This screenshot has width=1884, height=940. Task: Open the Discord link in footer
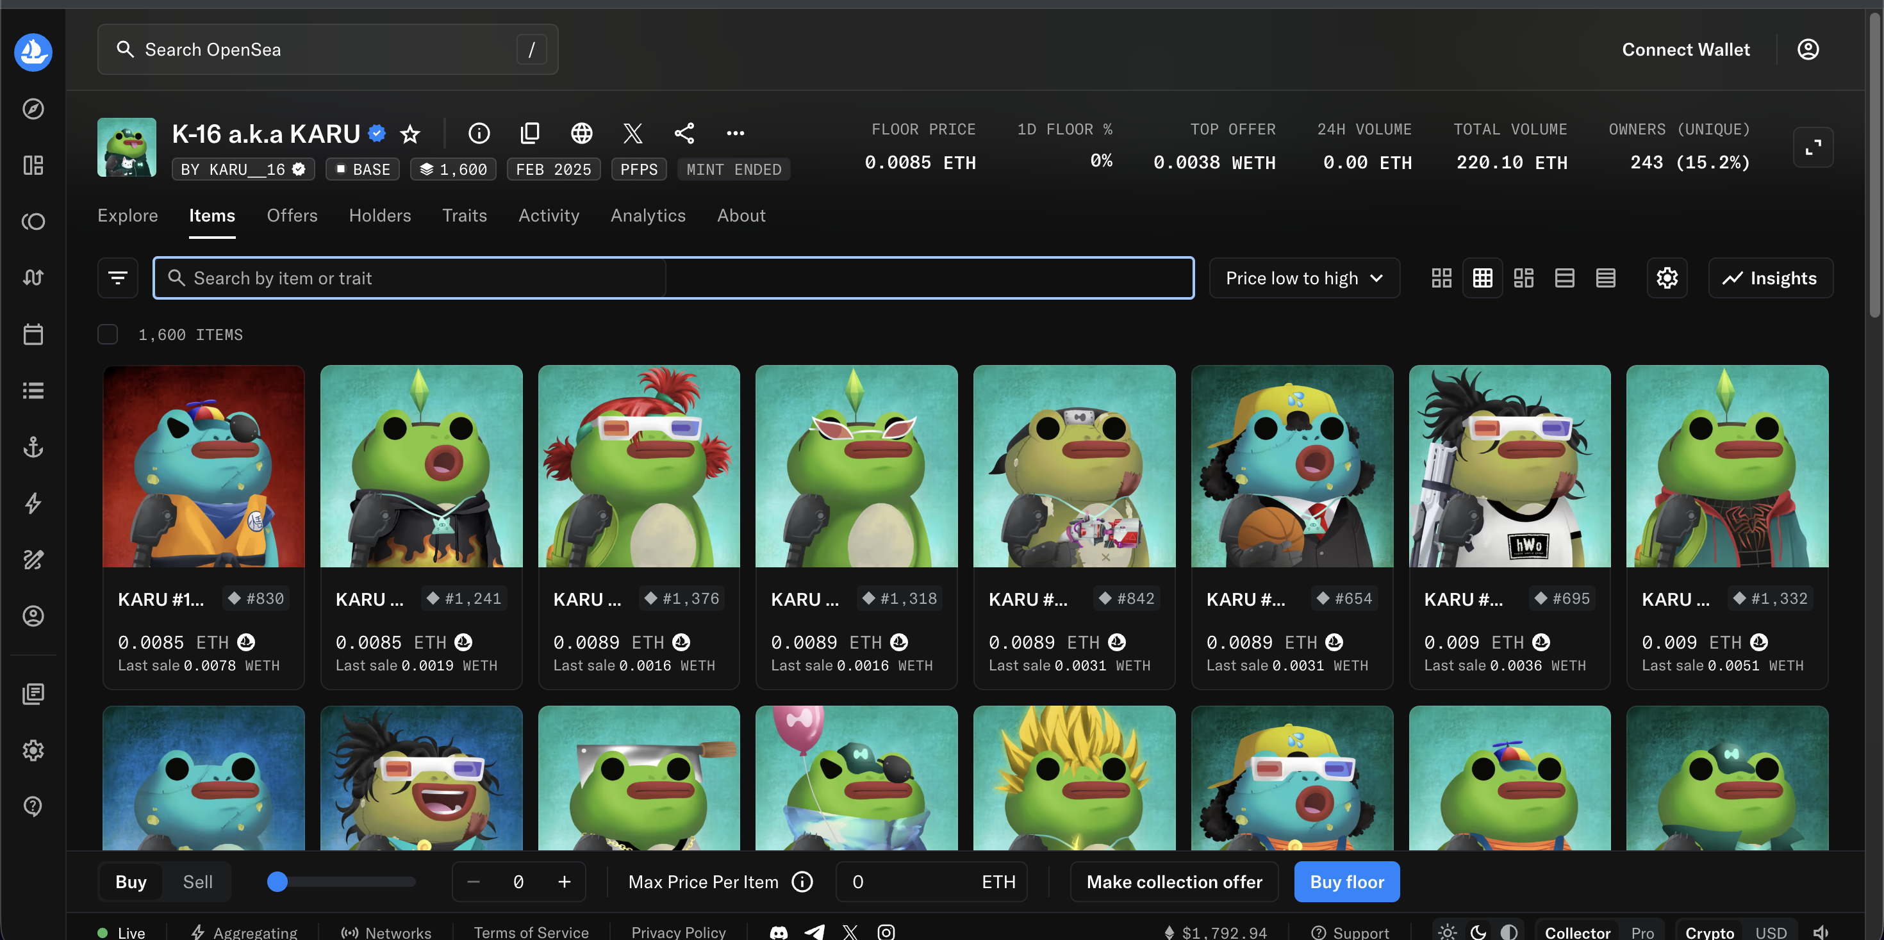coord(779,932)
